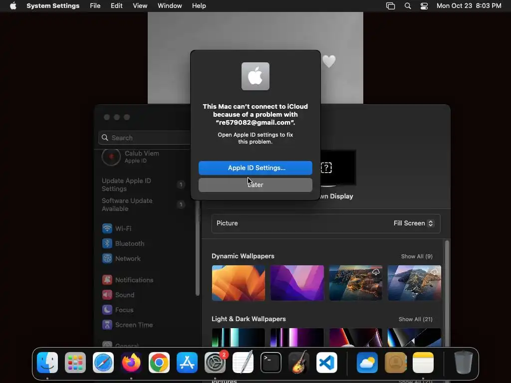Image resolution: width=511 pixels, height=383 pixels.
Task: Click the white heart on the background image
Action: pos(329,61)
